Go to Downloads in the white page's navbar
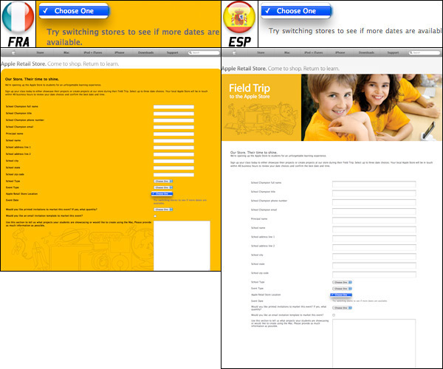The height and width of the screenshot is (369, 443). pos(368,54)
